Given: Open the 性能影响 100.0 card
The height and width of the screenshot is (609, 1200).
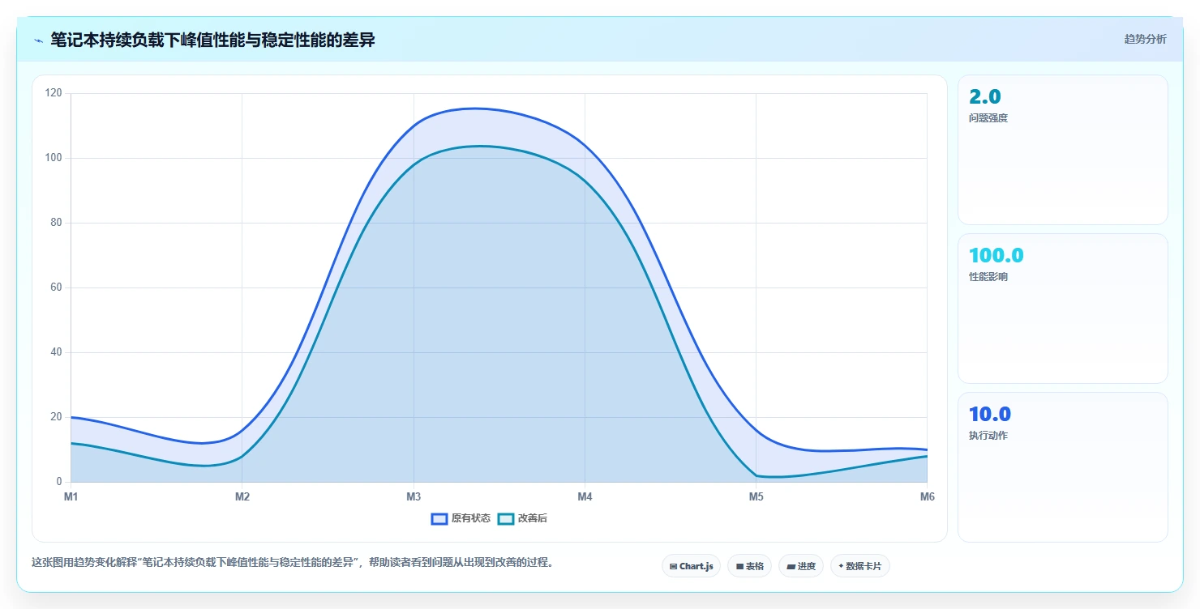Looking at the screenshot, I should (1063, 309).
